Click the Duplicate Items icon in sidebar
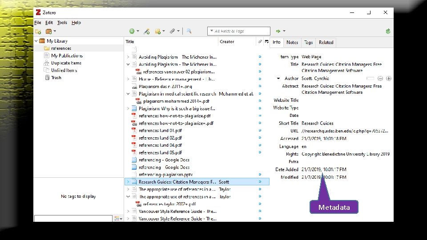The image size is (427, 240). [47, 63]
